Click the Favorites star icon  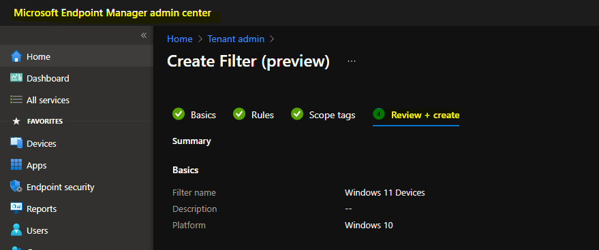(16, 122)
